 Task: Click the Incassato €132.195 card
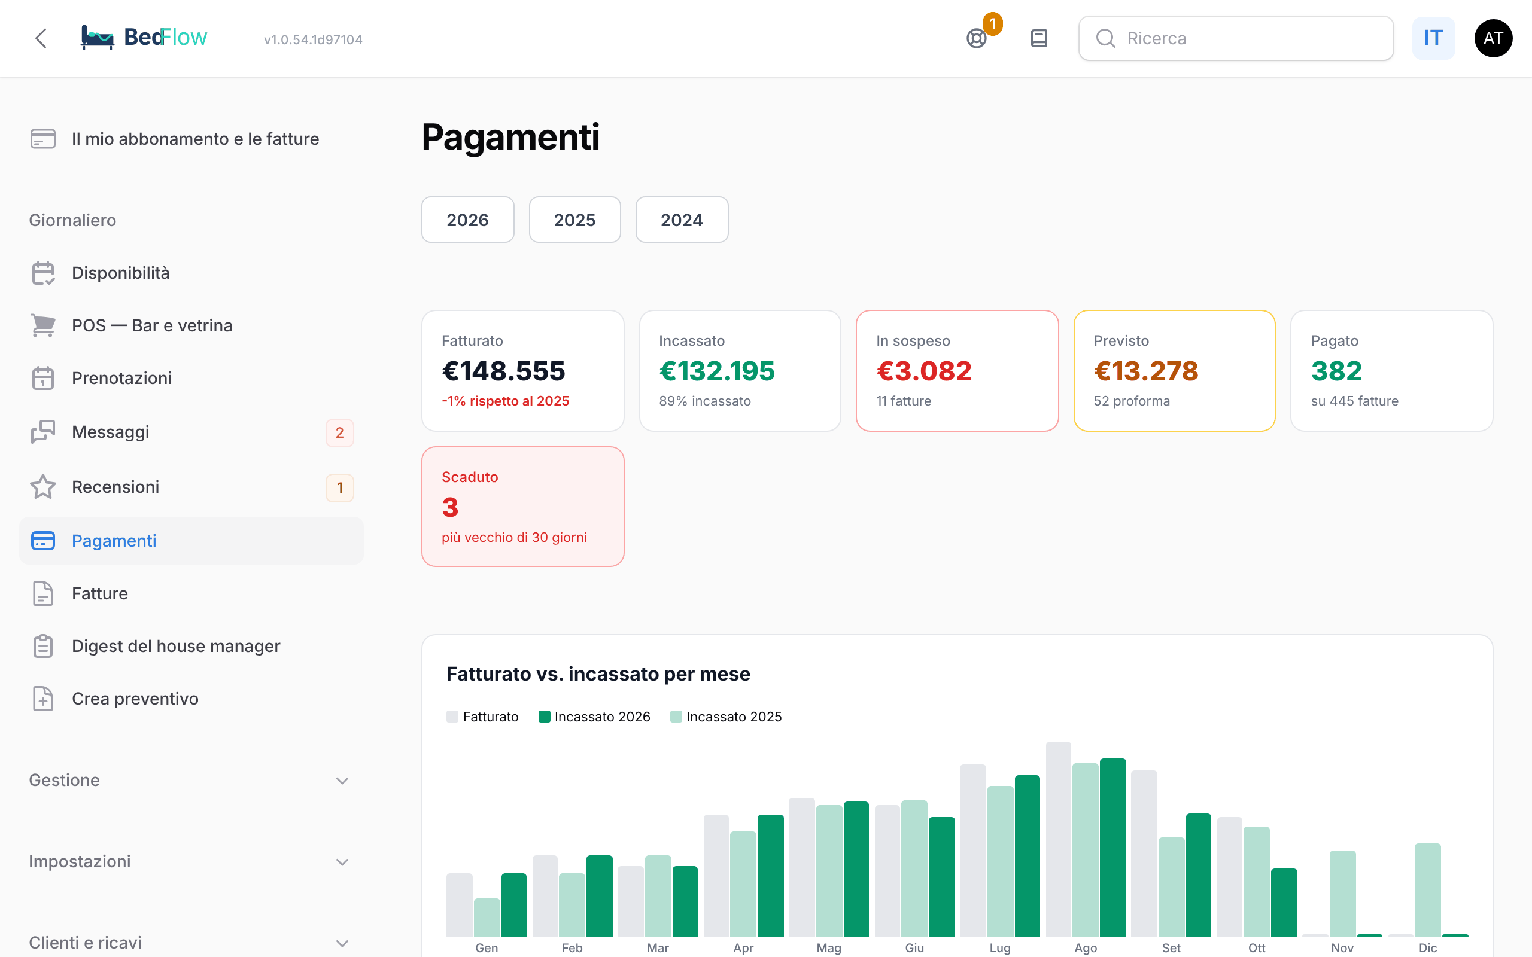pyautogui.click(x=740, y=371)
